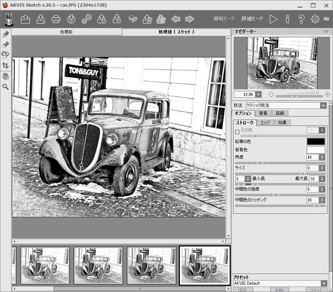Select the 効果 tab

(x=282, y=123)
